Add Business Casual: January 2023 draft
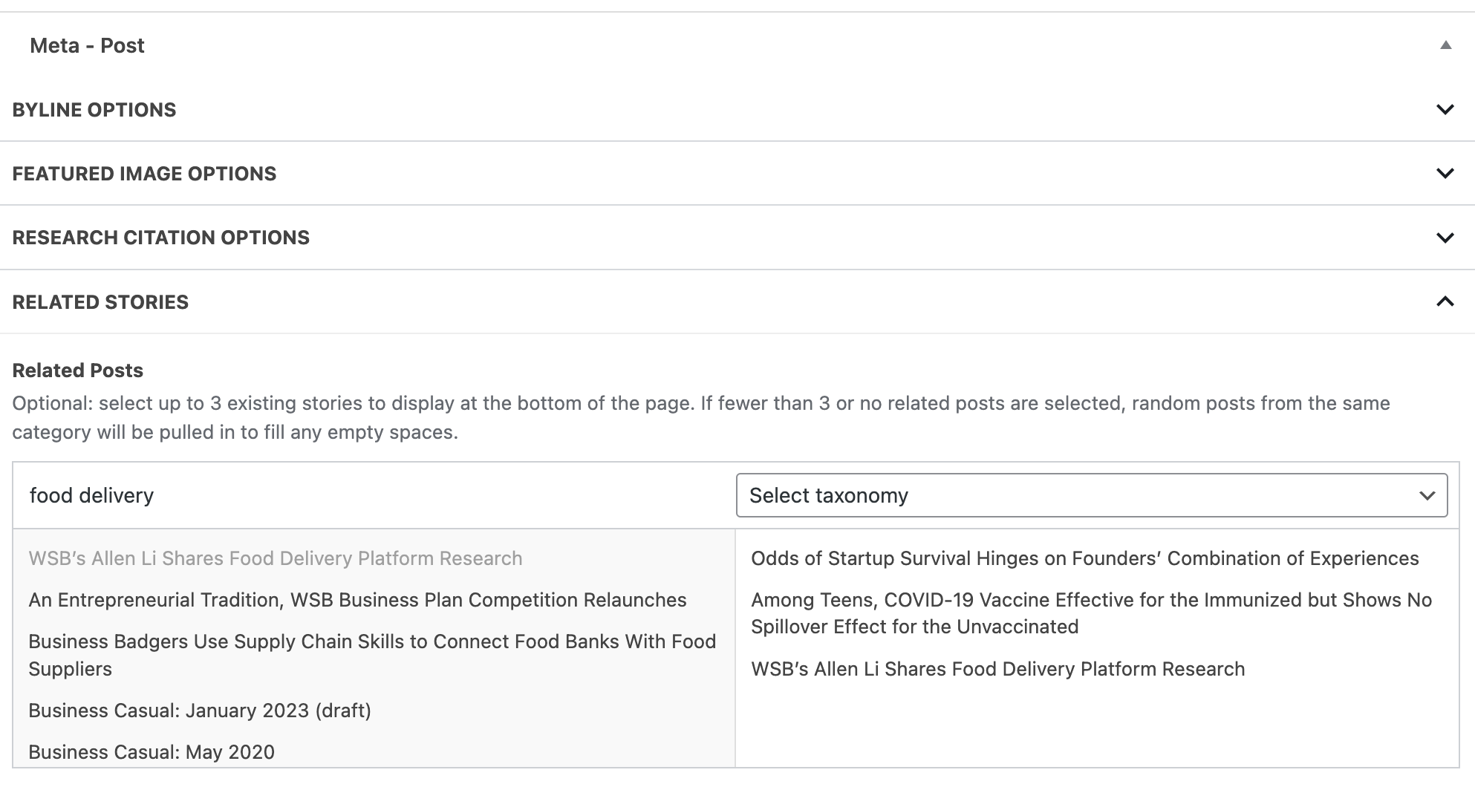Viewport: 1475px width, 787px height. (x=200, y=711)
